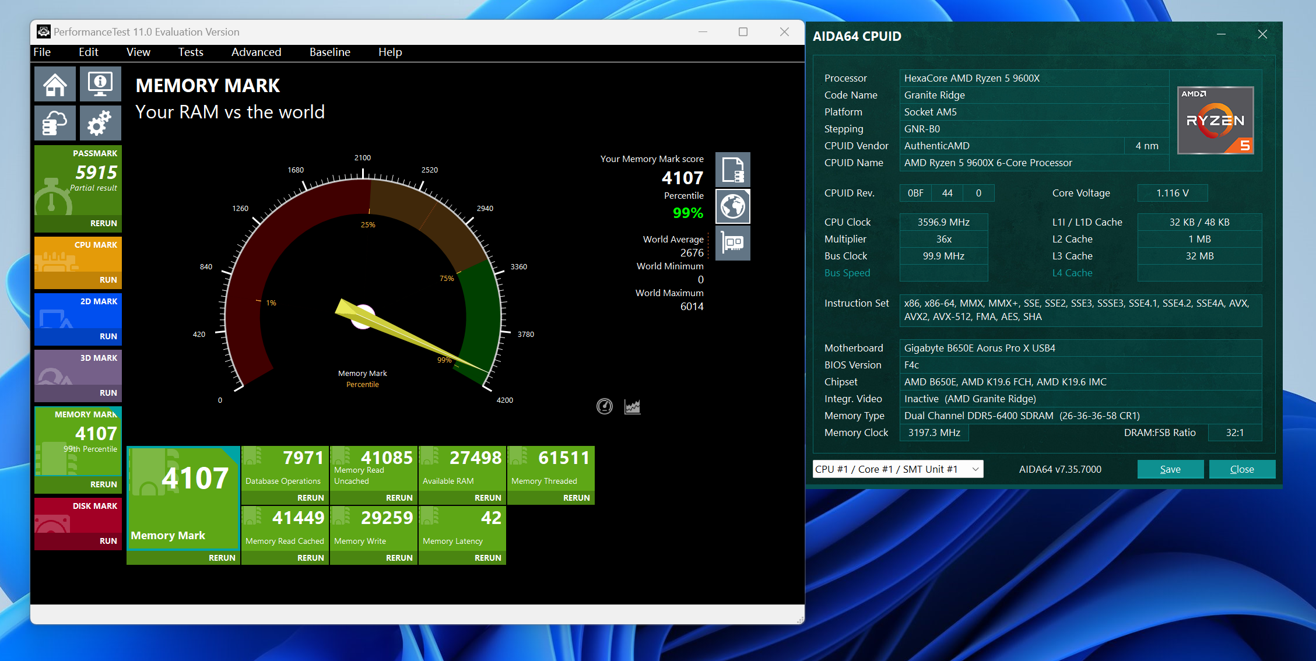Open the File menu
The height and width of the screenshot is (661, 1316).
(42, 52)
